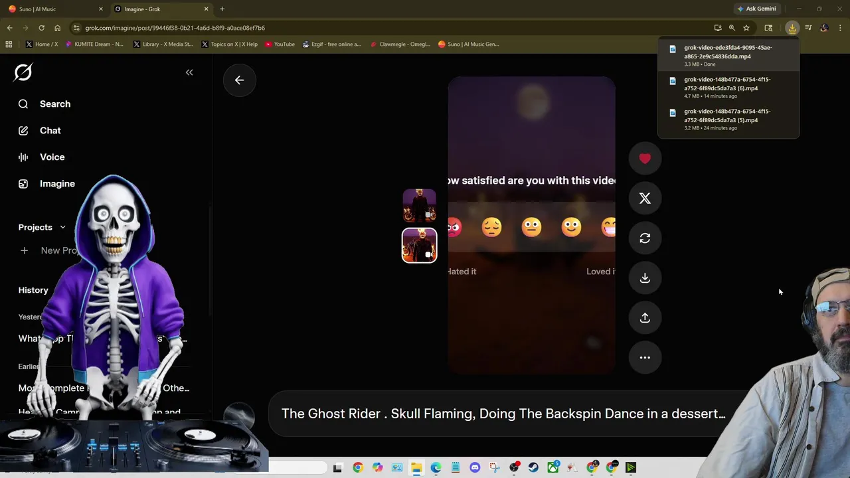Click the Ghost Rider prompt text field
The image size is (850, 478).
(x=503, y=414)
